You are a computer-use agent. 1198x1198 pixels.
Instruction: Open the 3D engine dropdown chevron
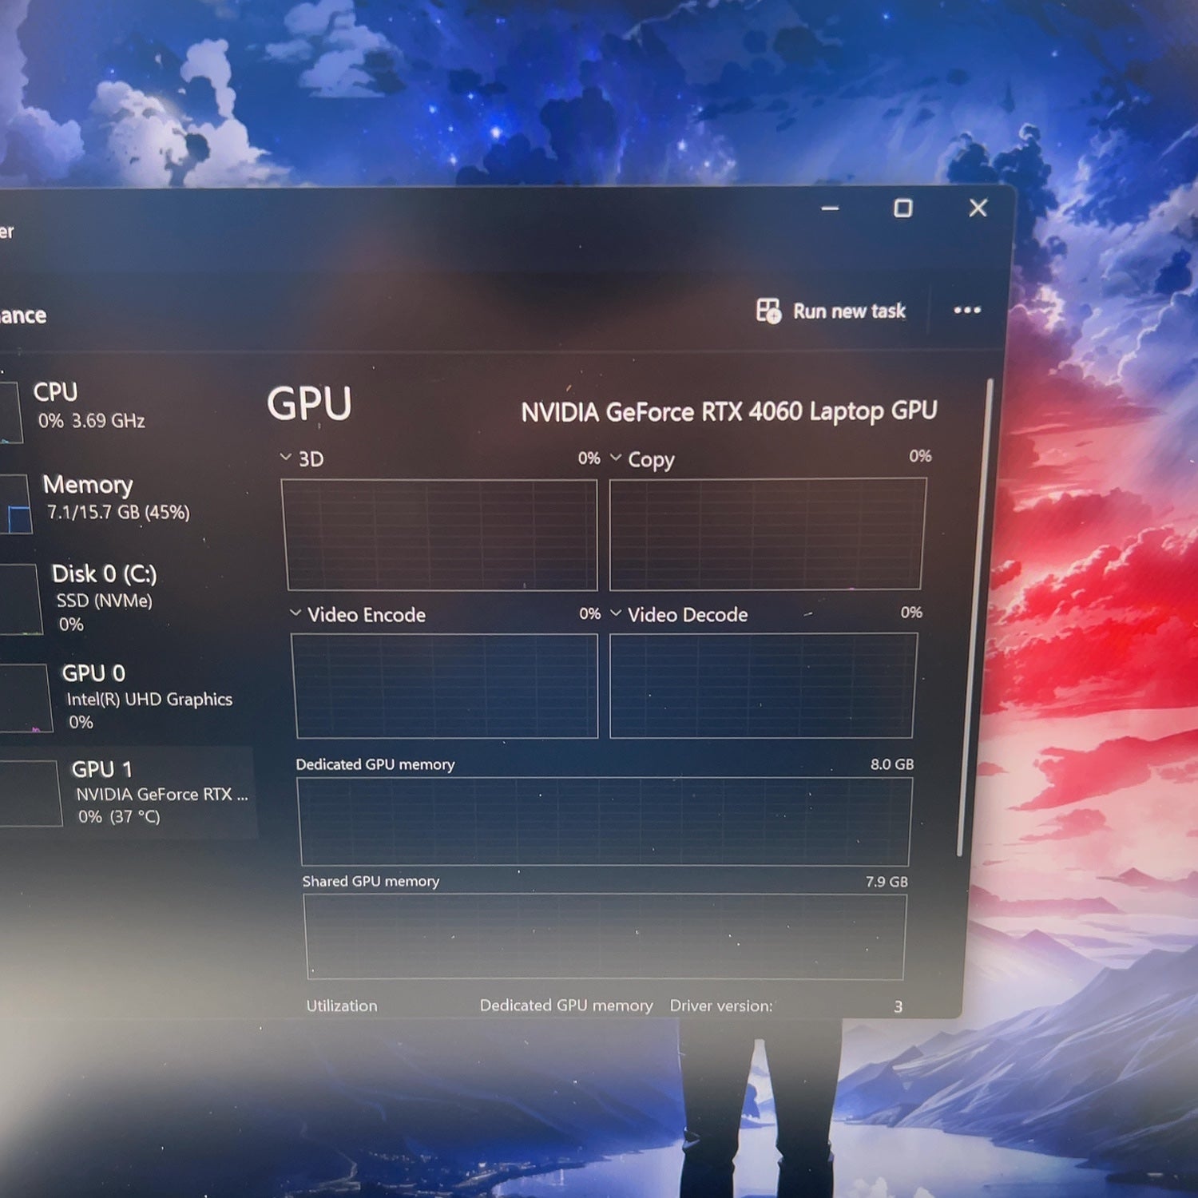(x=285, y=457)
